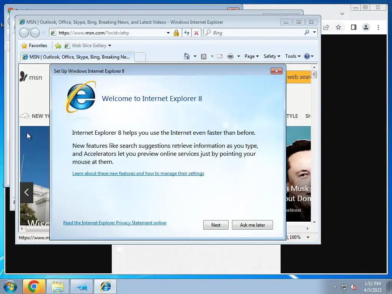
Task: Open the Help question mark menu
Action: (309, 56)
